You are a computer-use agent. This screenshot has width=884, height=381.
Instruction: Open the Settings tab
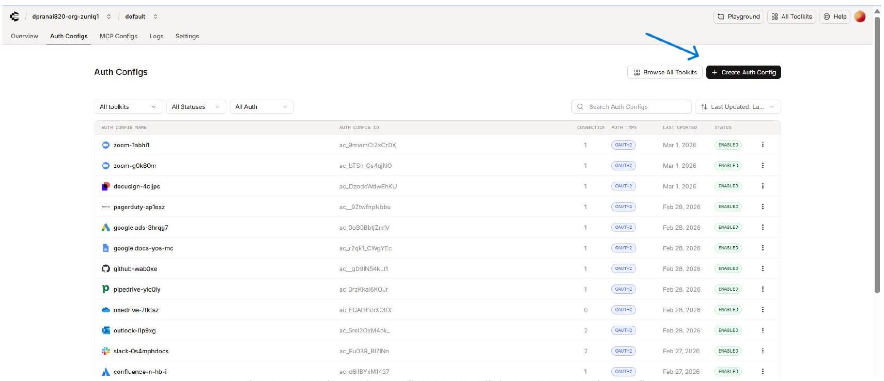[187, 36]
